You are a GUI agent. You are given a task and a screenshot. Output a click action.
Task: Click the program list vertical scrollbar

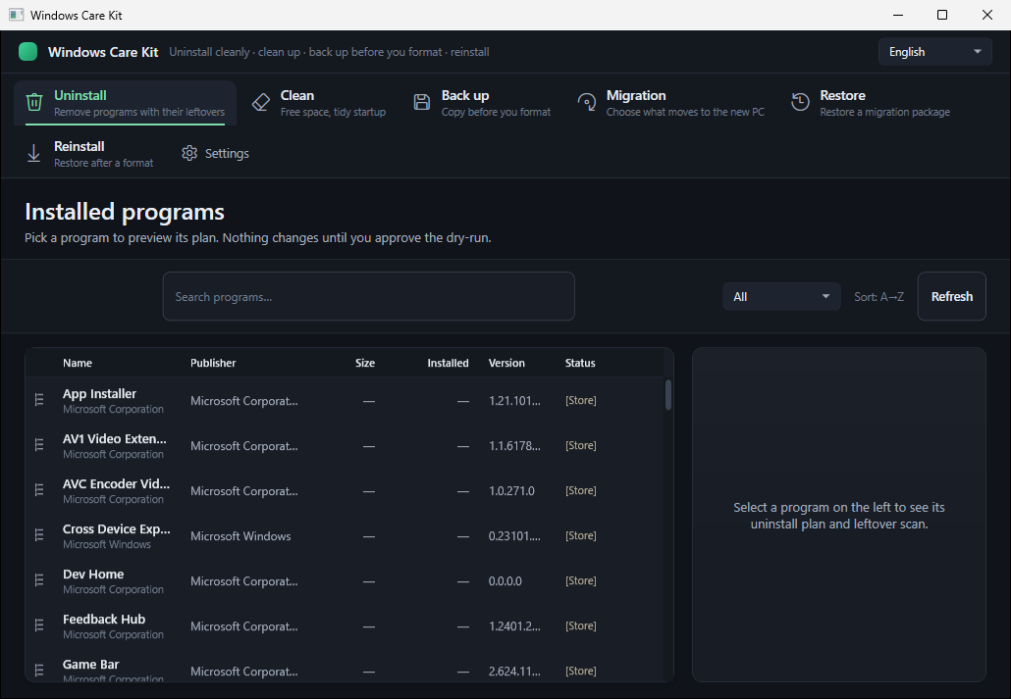pos(668,394)
